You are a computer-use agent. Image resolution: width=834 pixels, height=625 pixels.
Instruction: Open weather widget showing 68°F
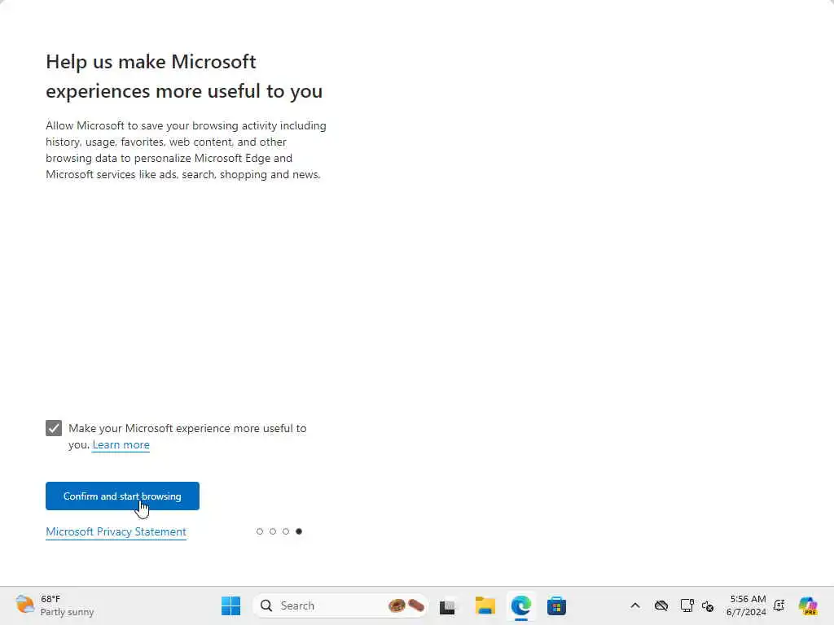tap(55, 605)
